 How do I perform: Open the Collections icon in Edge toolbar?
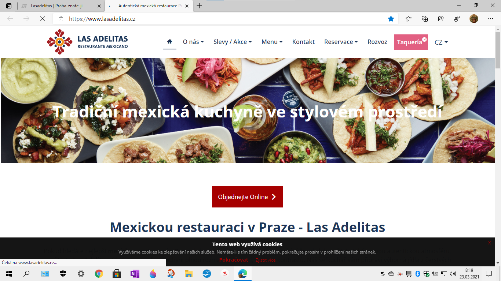[x=425, y=19]
